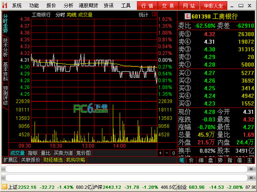
Task: Click the 统计 label above the chart
Action: 143,15
